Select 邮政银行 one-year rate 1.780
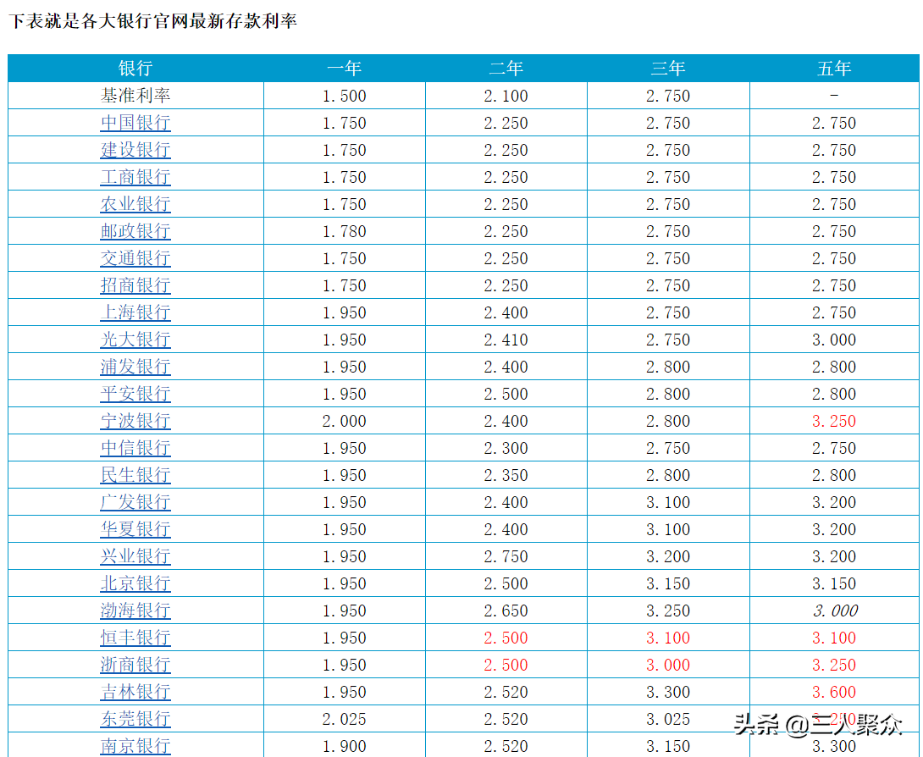 [x=345, y=231]
